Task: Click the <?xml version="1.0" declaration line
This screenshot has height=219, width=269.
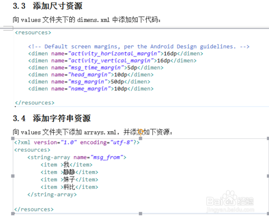Action: pos(77,143)
